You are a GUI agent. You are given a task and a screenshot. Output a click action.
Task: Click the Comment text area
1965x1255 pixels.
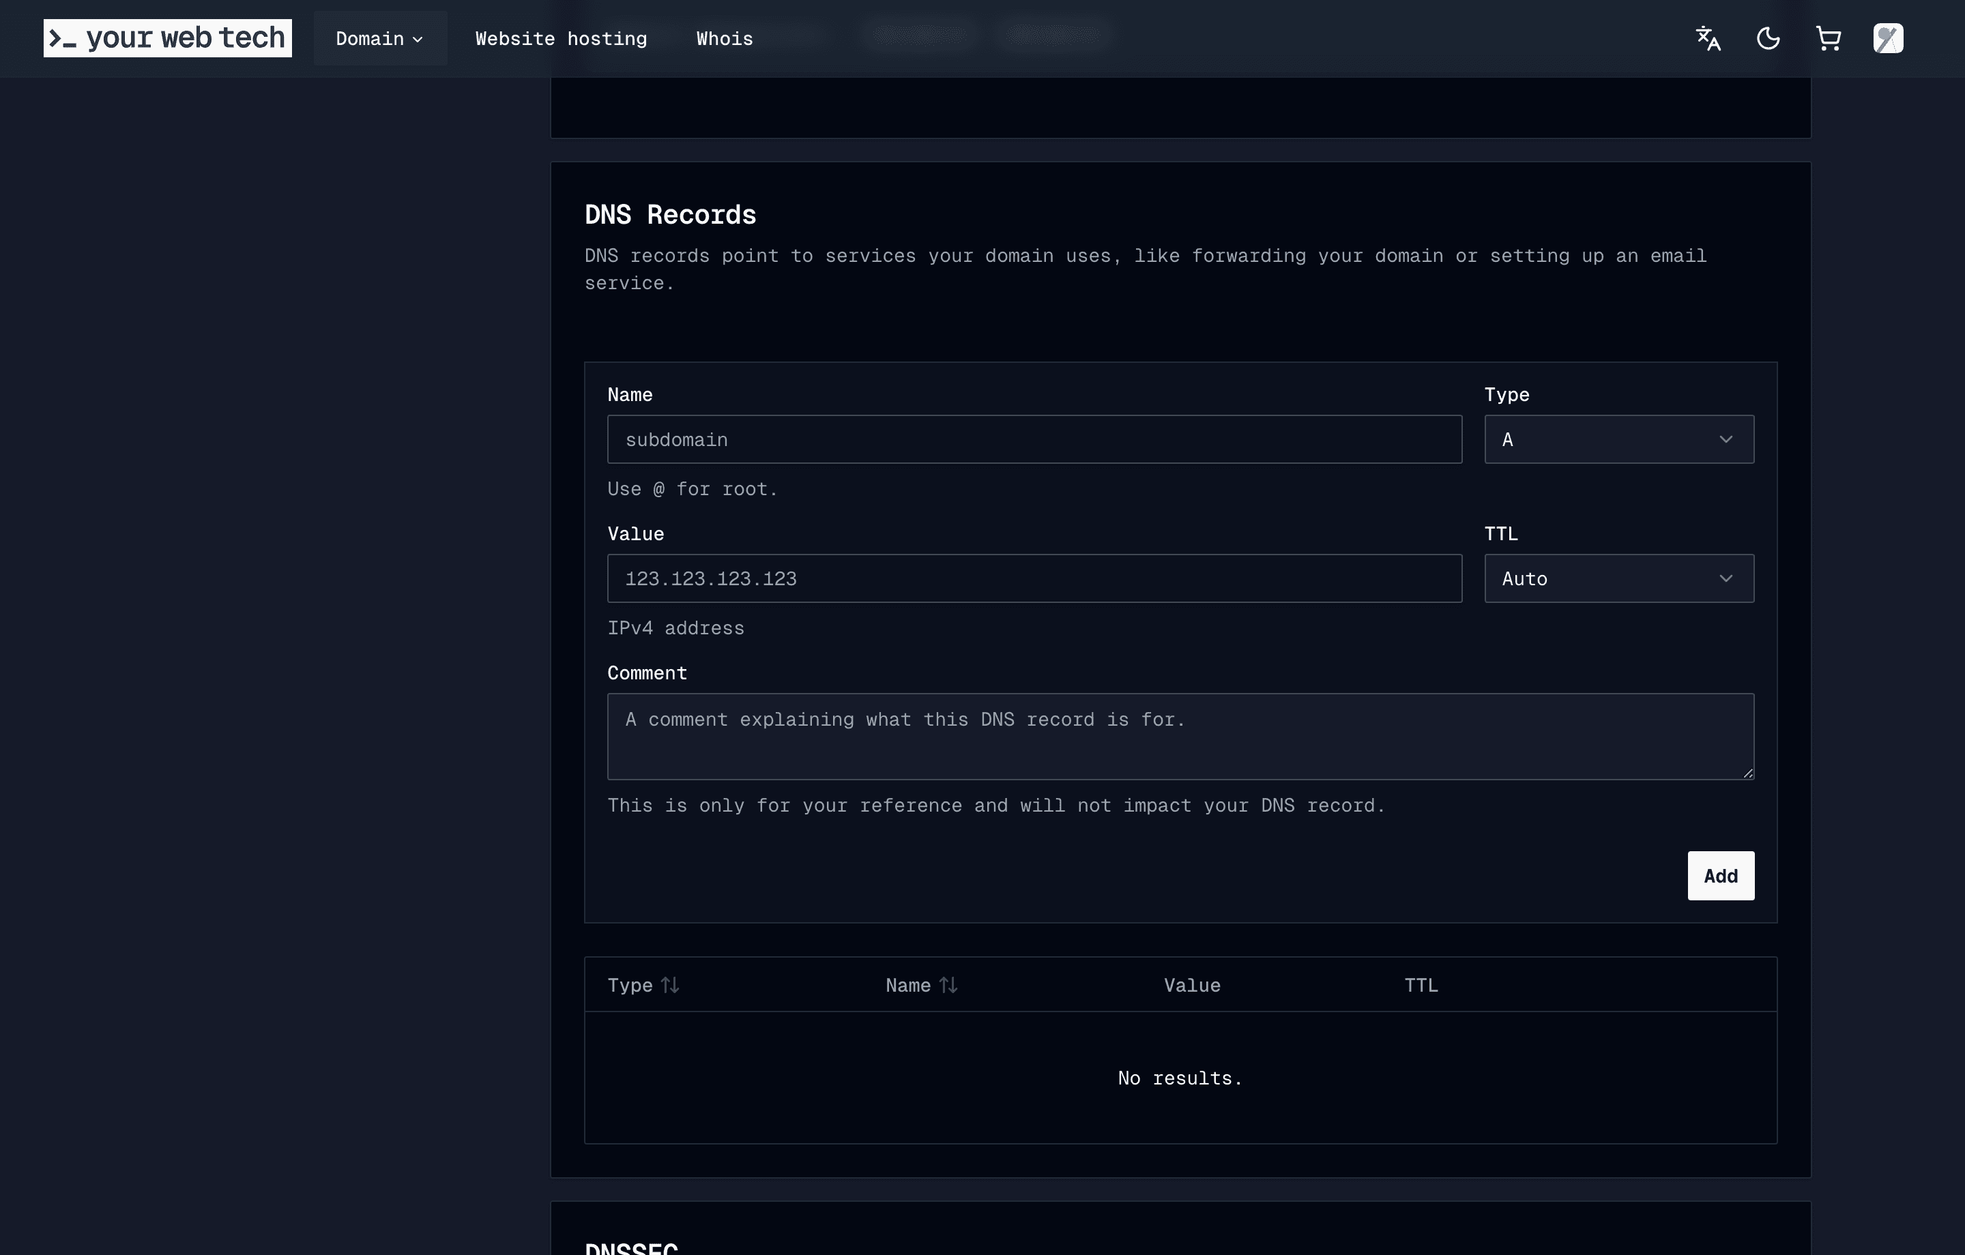click(1181, 736)
